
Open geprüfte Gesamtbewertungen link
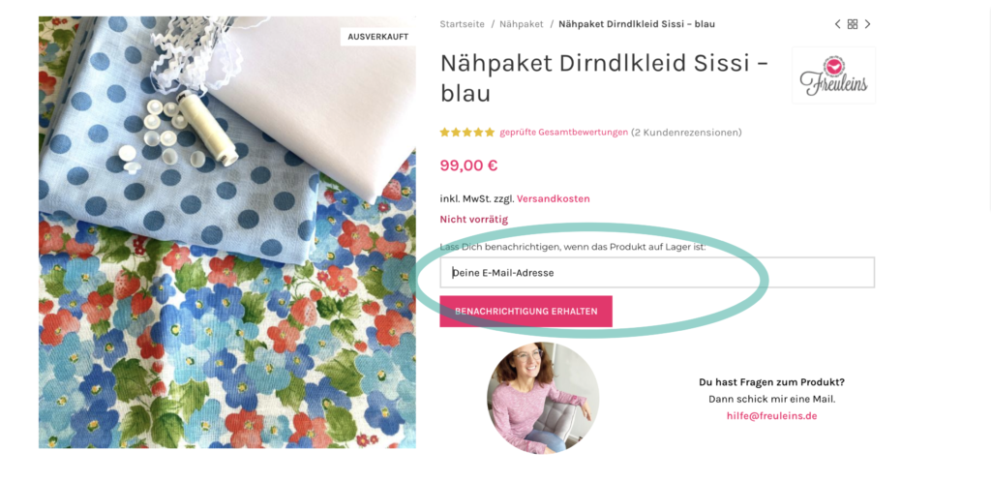click(x=563, y=133)
